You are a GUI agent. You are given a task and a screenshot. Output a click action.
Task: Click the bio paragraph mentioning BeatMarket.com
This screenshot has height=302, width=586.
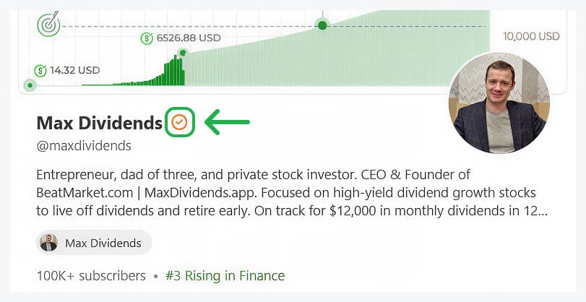(292, 193)
